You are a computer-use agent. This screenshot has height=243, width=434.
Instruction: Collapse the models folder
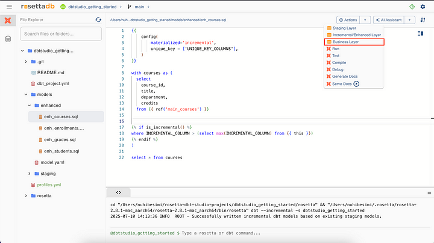pyautogui.click(x=26, y=95)
